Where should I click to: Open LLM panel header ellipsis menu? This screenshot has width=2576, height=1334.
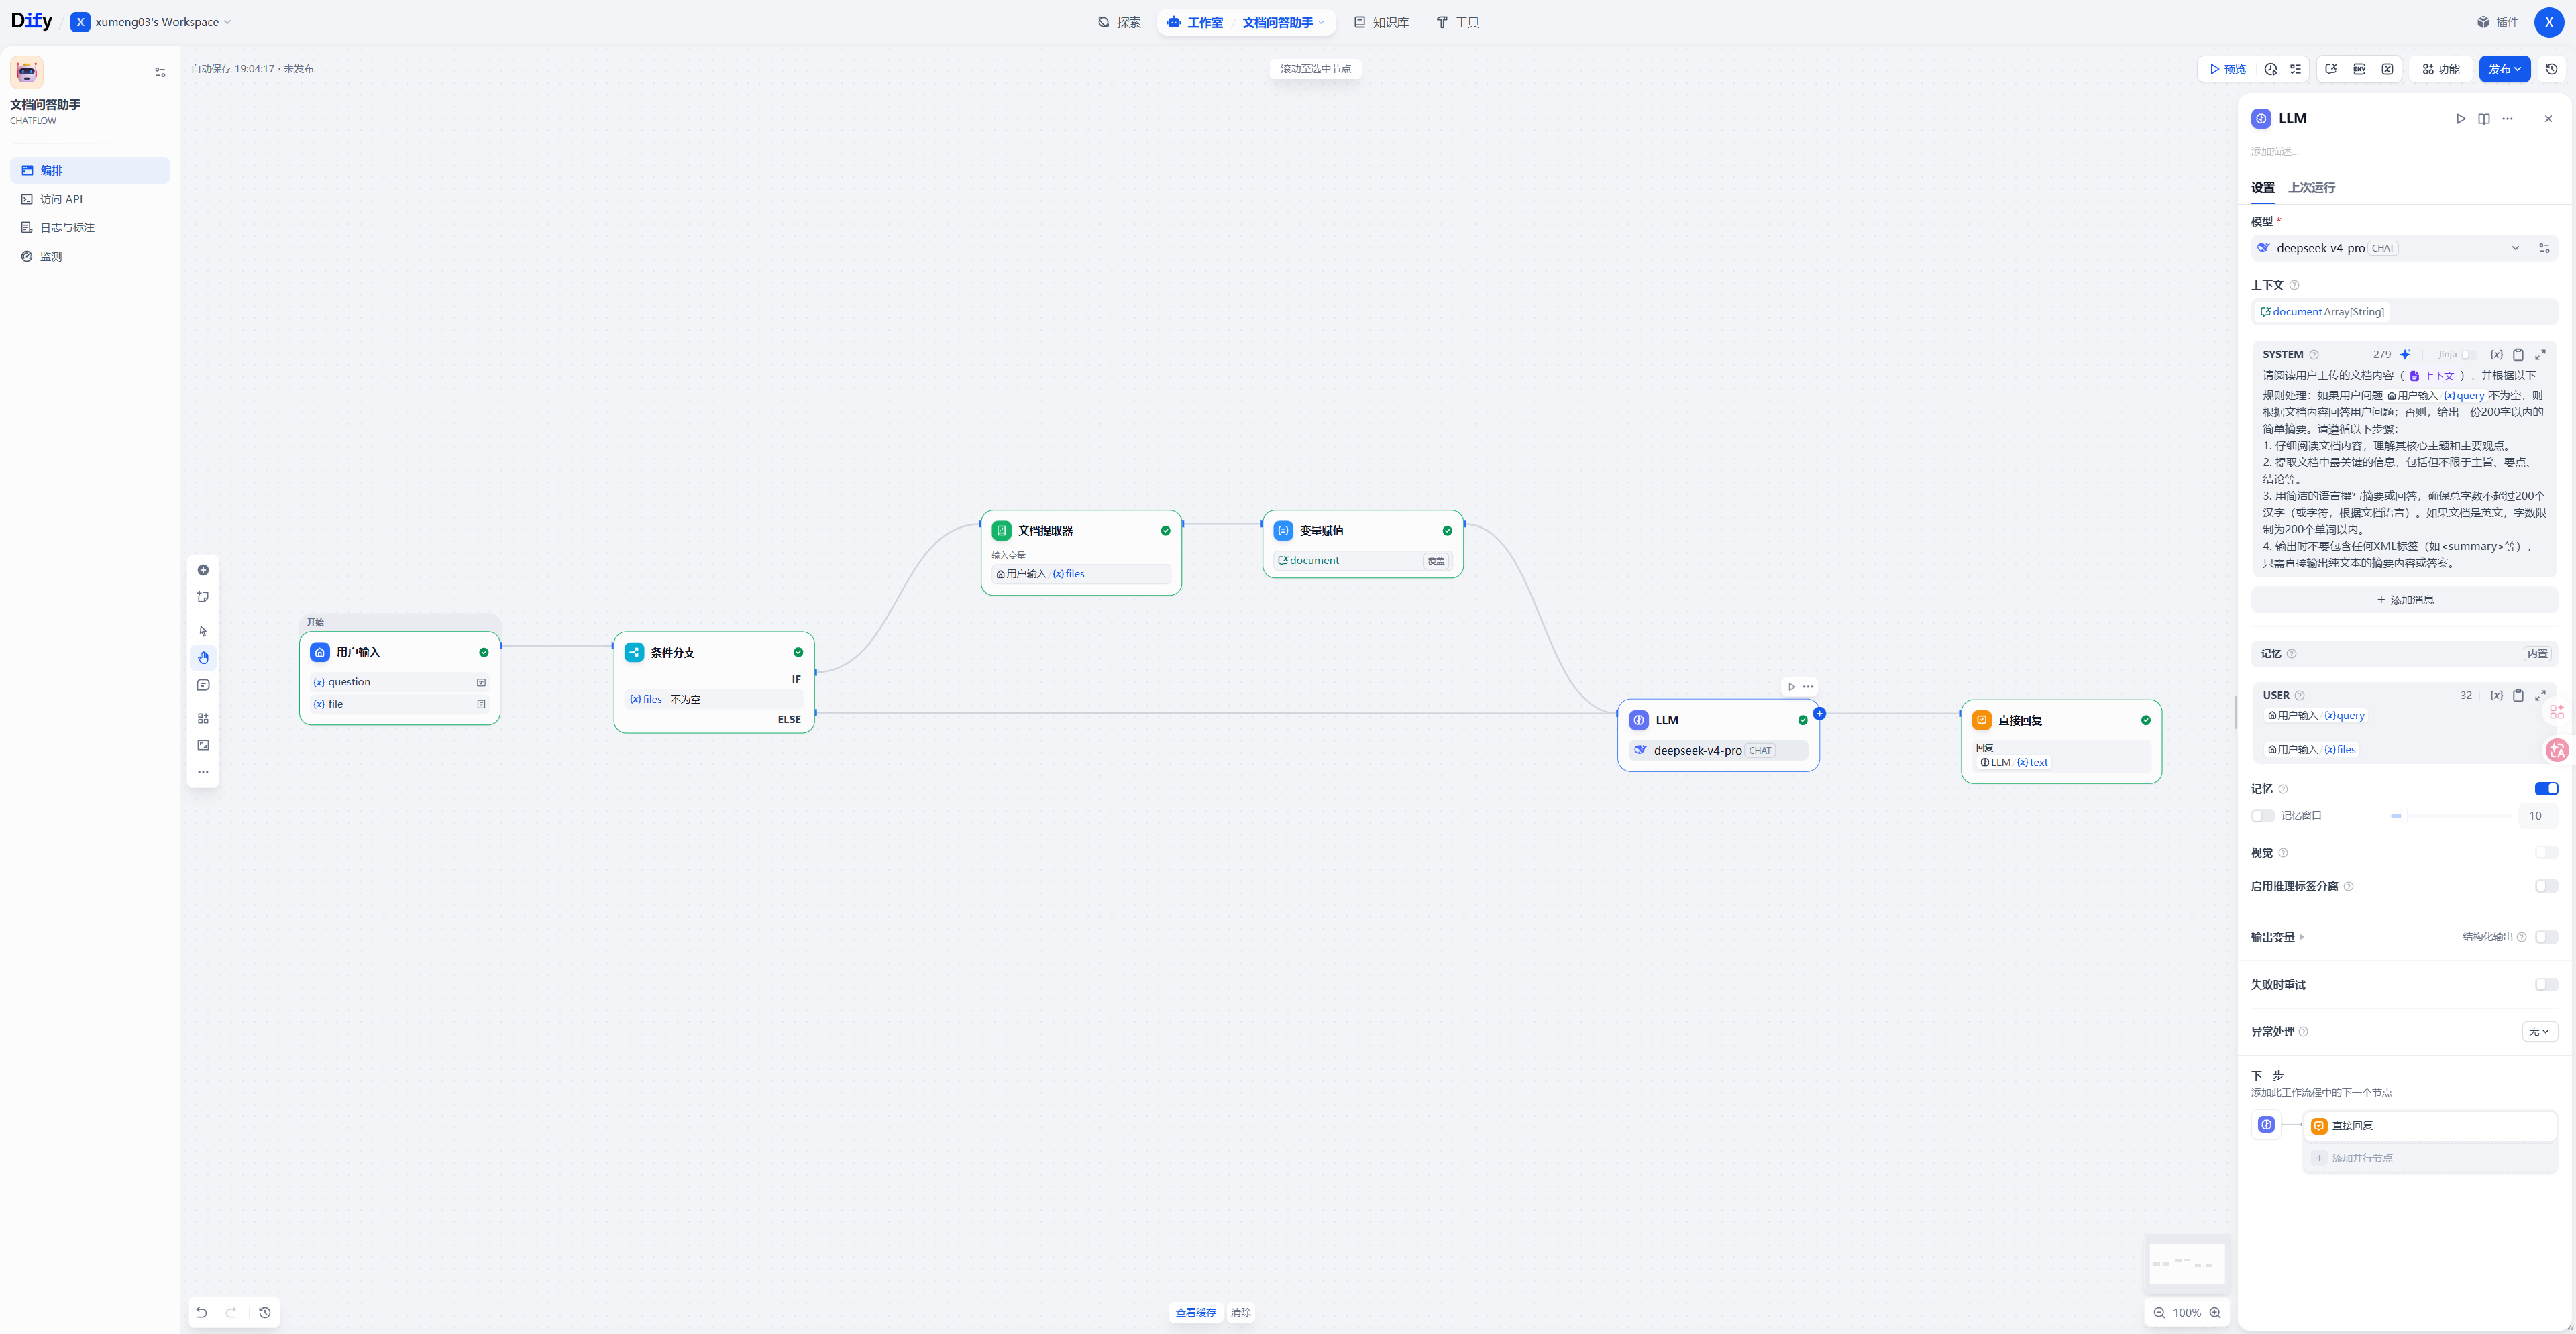click(x=2507, y=119)
